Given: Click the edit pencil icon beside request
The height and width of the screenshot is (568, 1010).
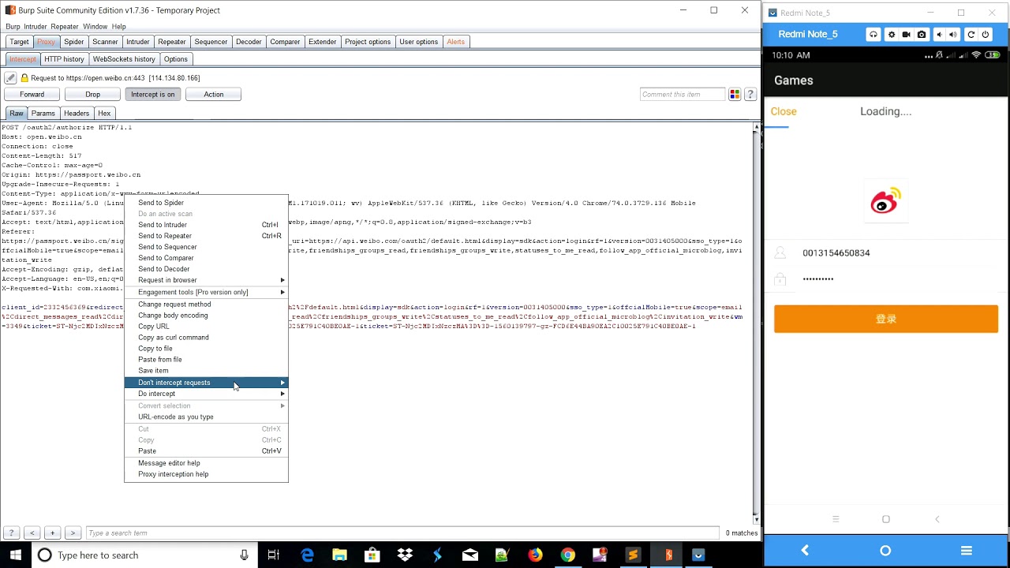Looking at the screenshot, I should coord(10,78).
